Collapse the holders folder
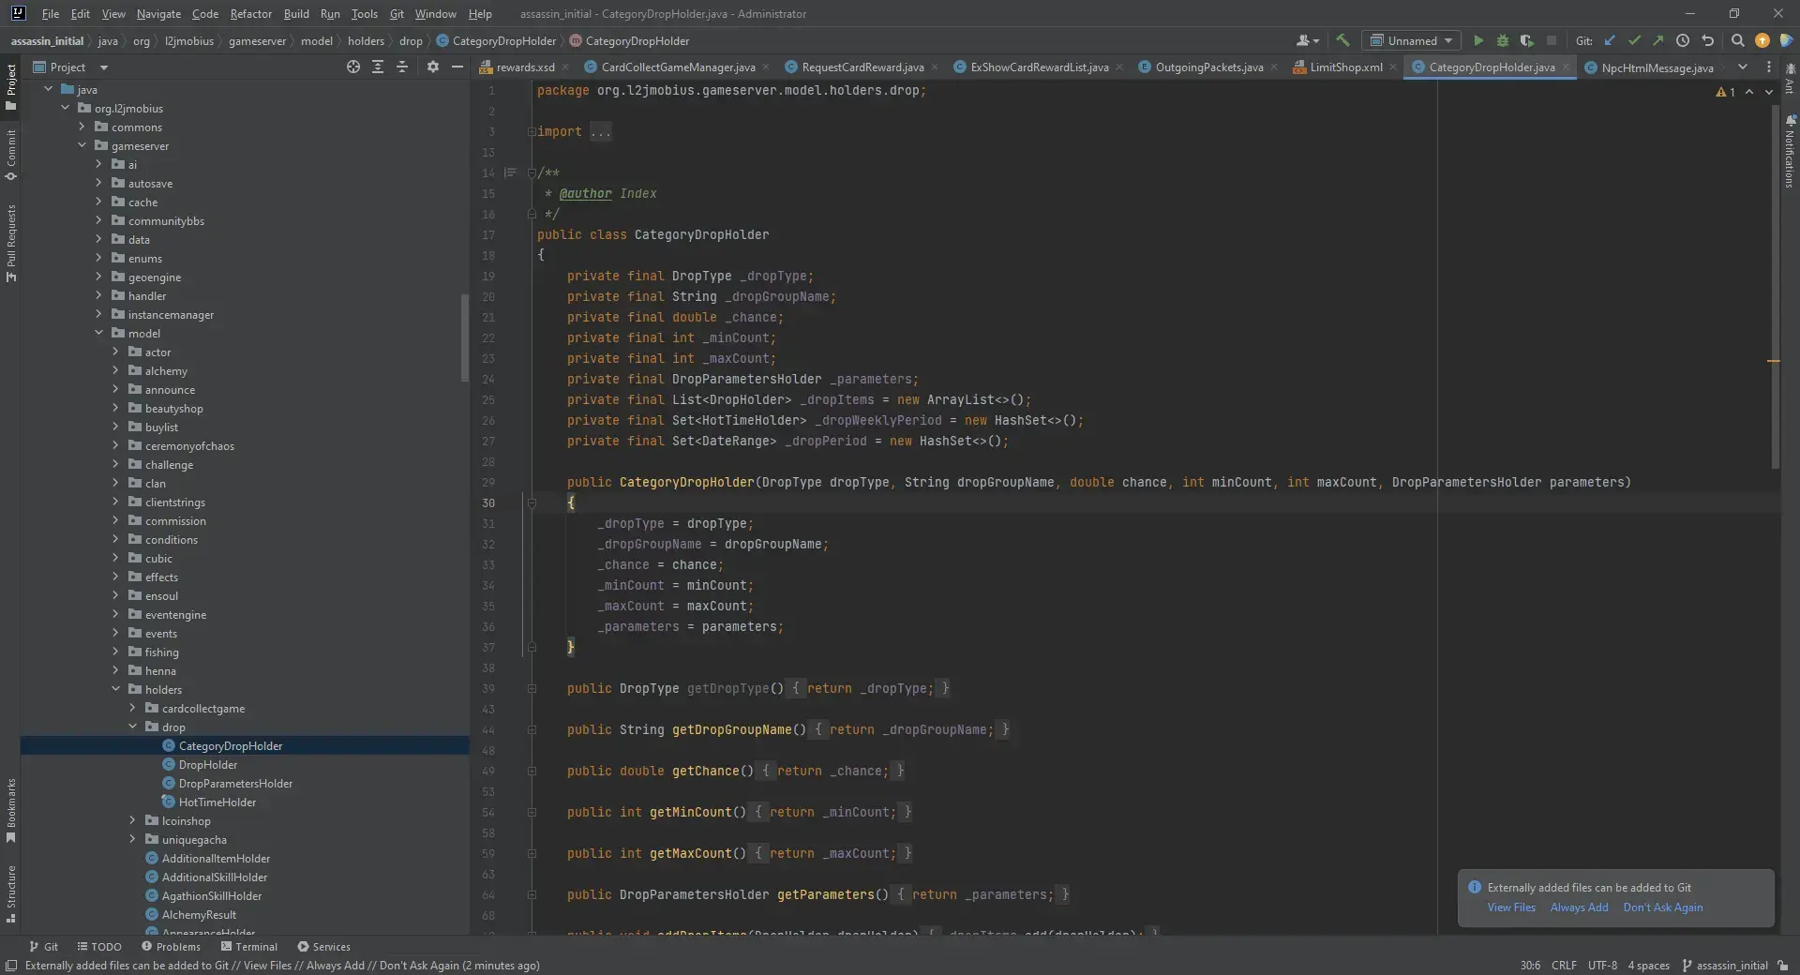This screenshot has width=1800, height=975. click(115, 689)
